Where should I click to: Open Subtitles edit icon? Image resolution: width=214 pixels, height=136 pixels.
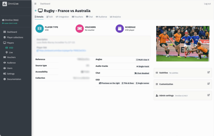coord(208,72)
